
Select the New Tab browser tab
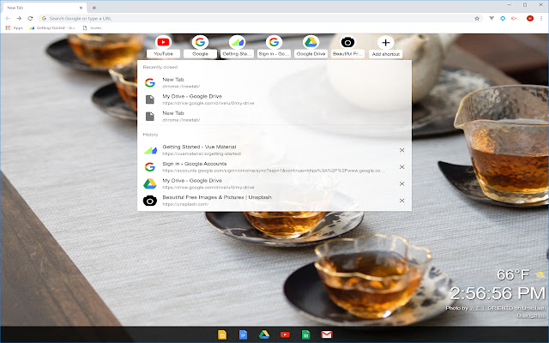44,8
